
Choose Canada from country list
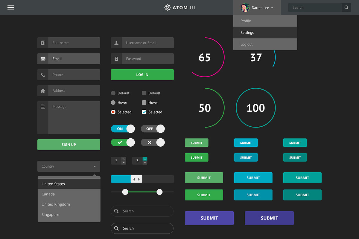coord(69,194)
